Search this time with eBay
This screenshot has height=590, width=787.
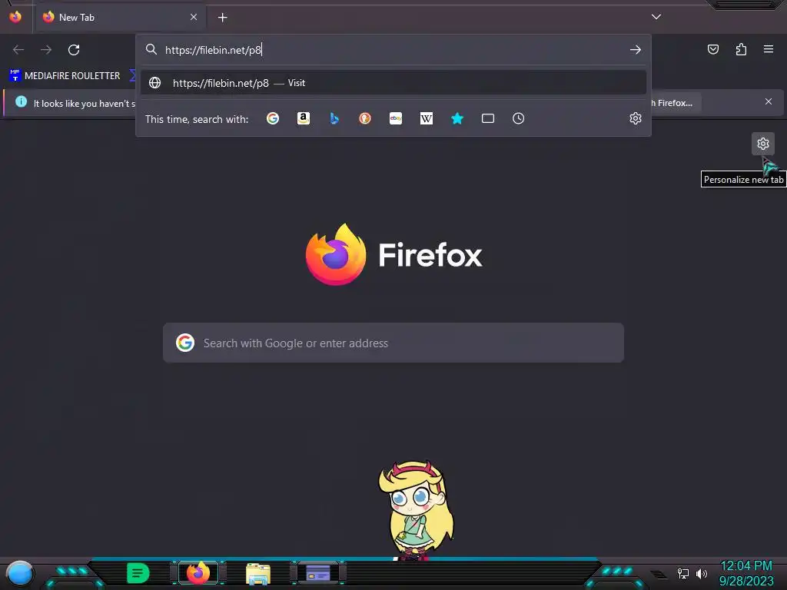396,118
